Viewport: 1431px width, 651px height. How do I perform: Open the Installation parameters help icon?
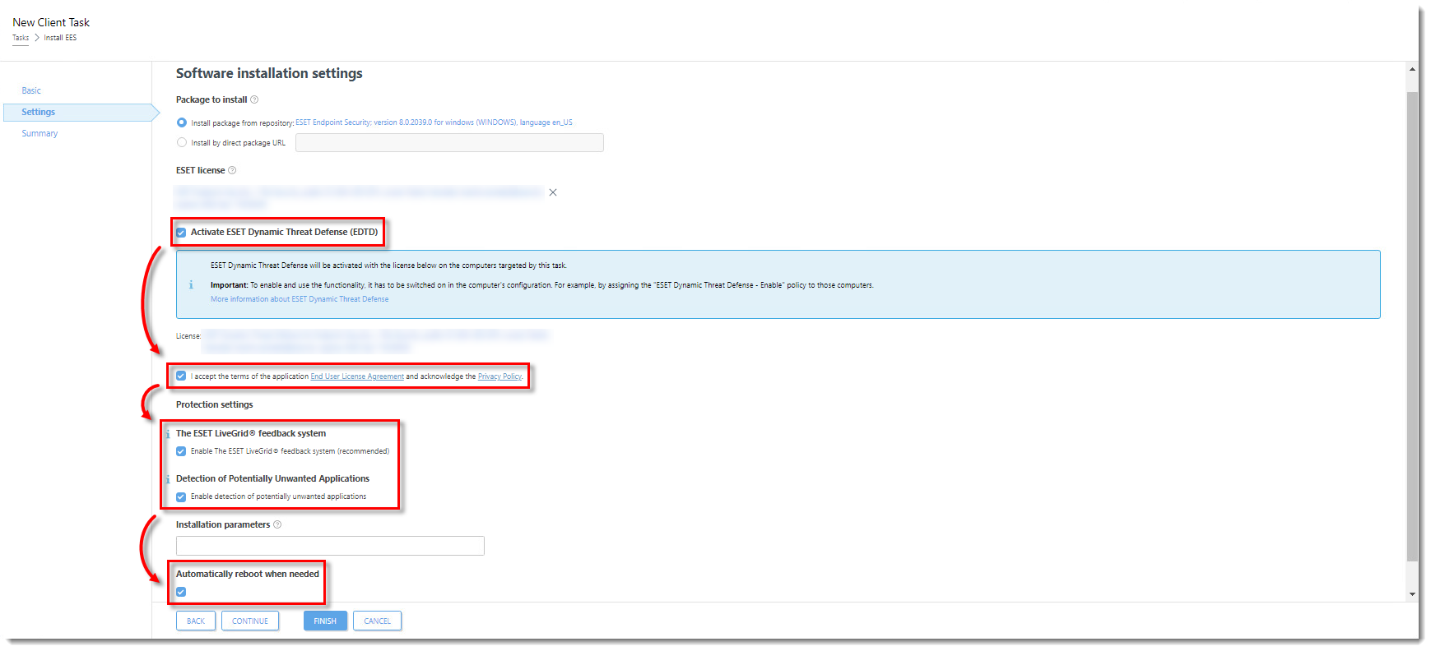pyautogui.click(x=277, y=524)
